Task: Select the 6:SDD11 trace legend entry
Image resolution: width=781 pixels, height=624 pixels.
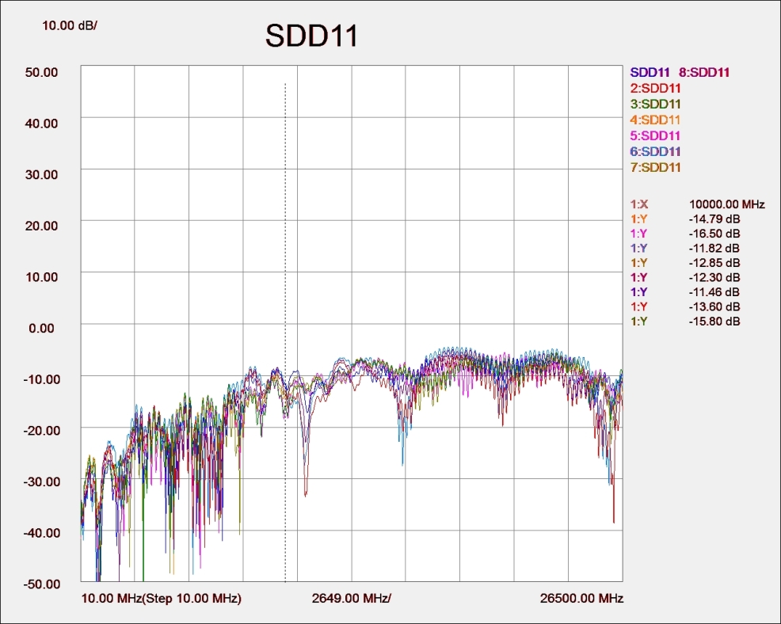Action: [655, 151]
